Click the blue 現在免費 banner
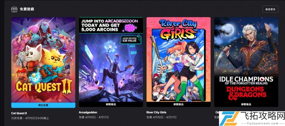This screenshot has width=285, height=126. [x=43, y=105]
